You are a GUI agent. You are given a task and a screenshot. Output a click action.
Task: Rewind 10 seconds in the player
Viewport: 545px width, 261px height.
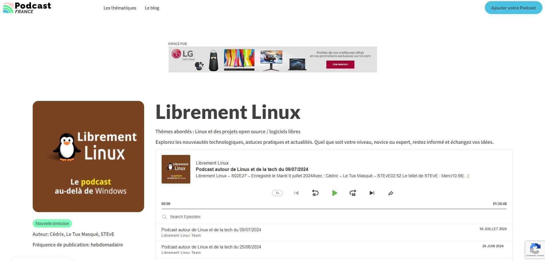tap(315, 193)
